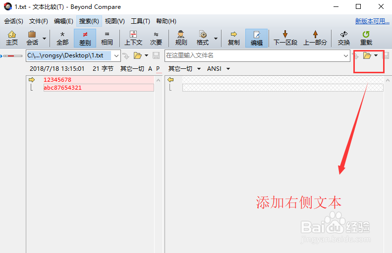Image resolution: width=392 pixels, height=253 pixels.
Task: Open the 会话(S) menu
Action: pos(13,21)
